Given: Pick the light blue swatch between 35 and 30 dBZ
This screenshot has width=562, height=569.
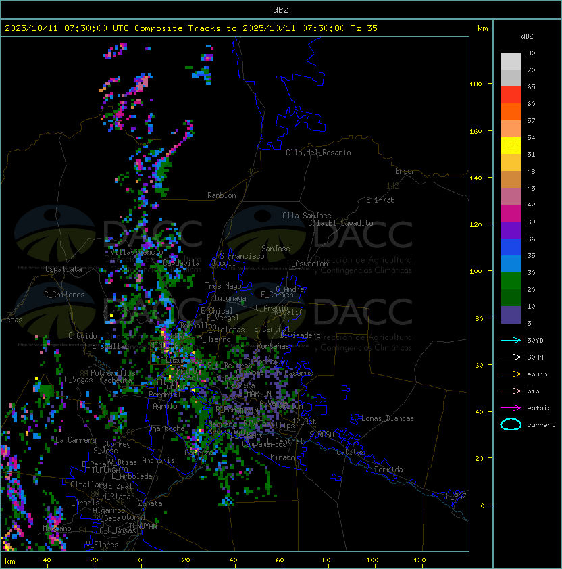Looking at the screenshot, I should point(511,264).
